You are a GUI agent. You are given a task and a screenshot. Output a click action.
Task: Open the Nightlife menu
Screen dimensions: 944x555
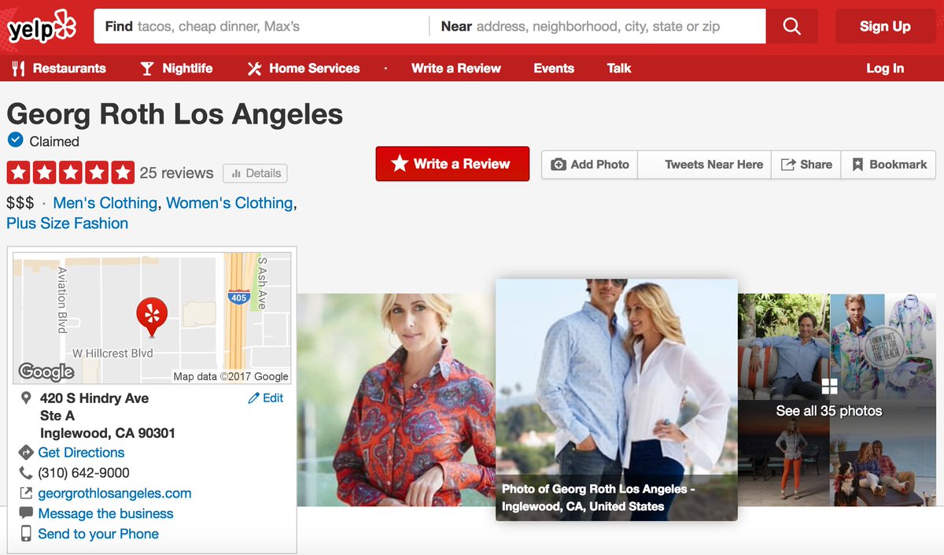[176, 68]
